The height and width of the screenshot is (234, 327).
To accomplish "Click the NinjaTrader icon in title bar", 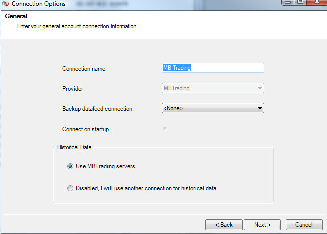I will click(5, 4).
